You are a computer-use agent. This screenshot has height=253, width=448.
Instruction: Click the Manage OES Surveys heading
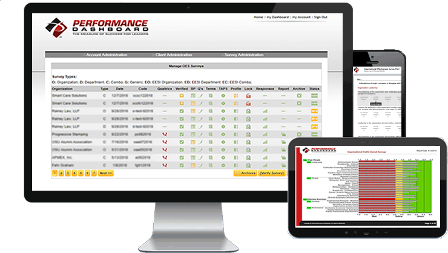tap(186, 66)
